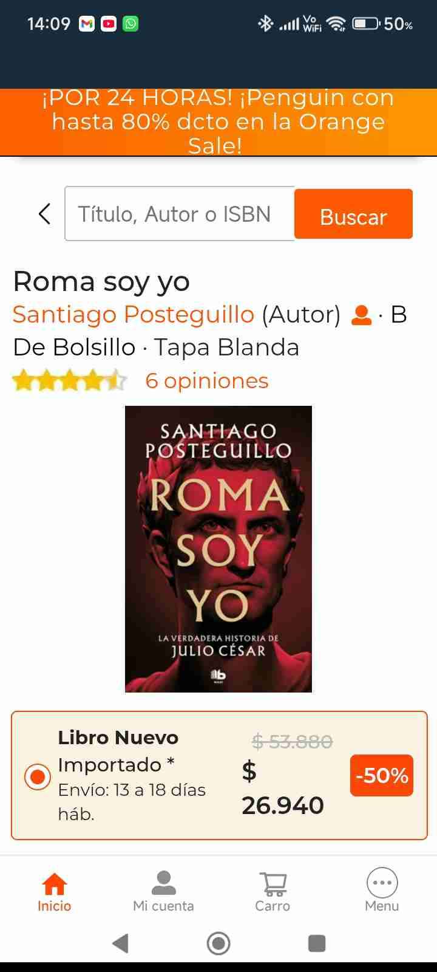Tap the Orange Sale promotional banner
Screen dimensions: 437x972
(x=218, y=122)
